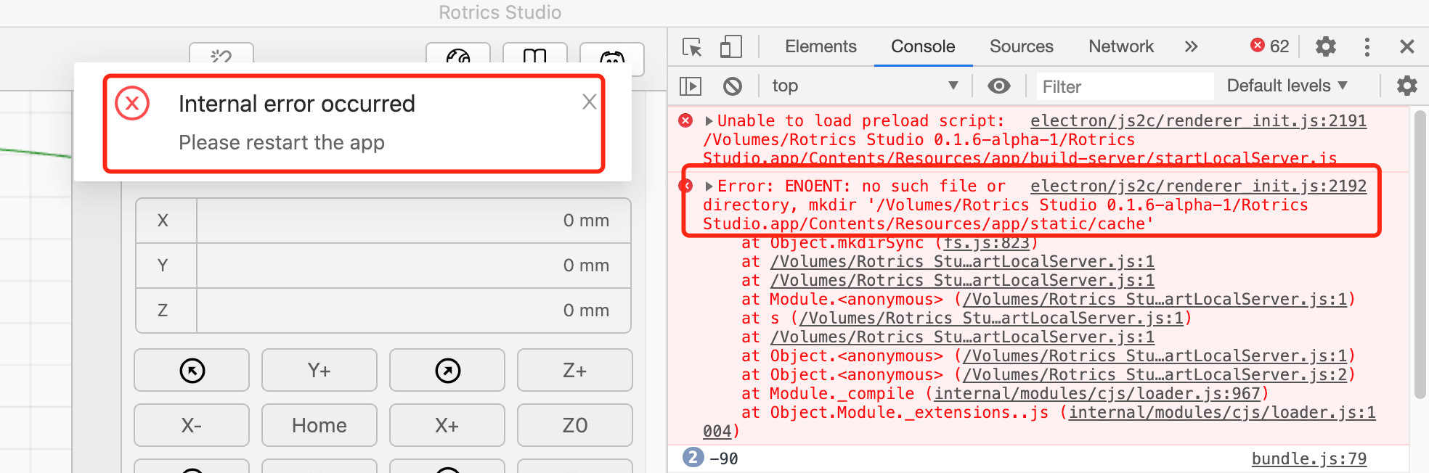Switch to the Console tab
The image size is (1429, 473).
tap(923, 46)
